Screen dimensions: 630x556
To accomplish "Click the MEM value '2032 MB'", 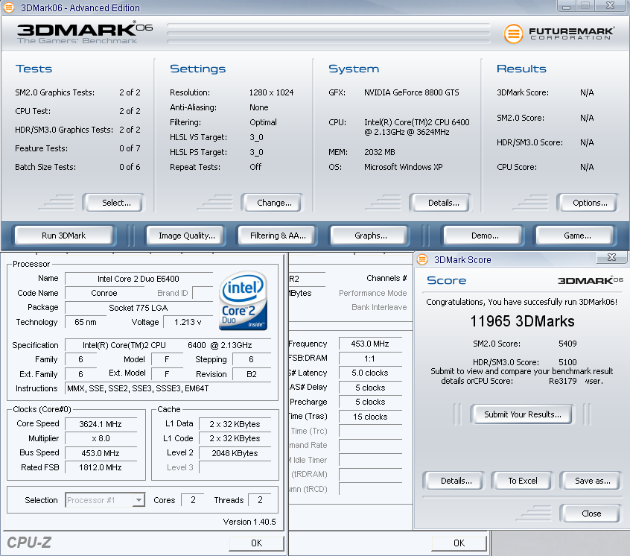I will 379,152.
